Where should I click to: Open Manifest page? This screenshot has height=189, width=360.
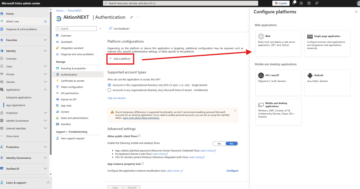[x=66, y=124]
